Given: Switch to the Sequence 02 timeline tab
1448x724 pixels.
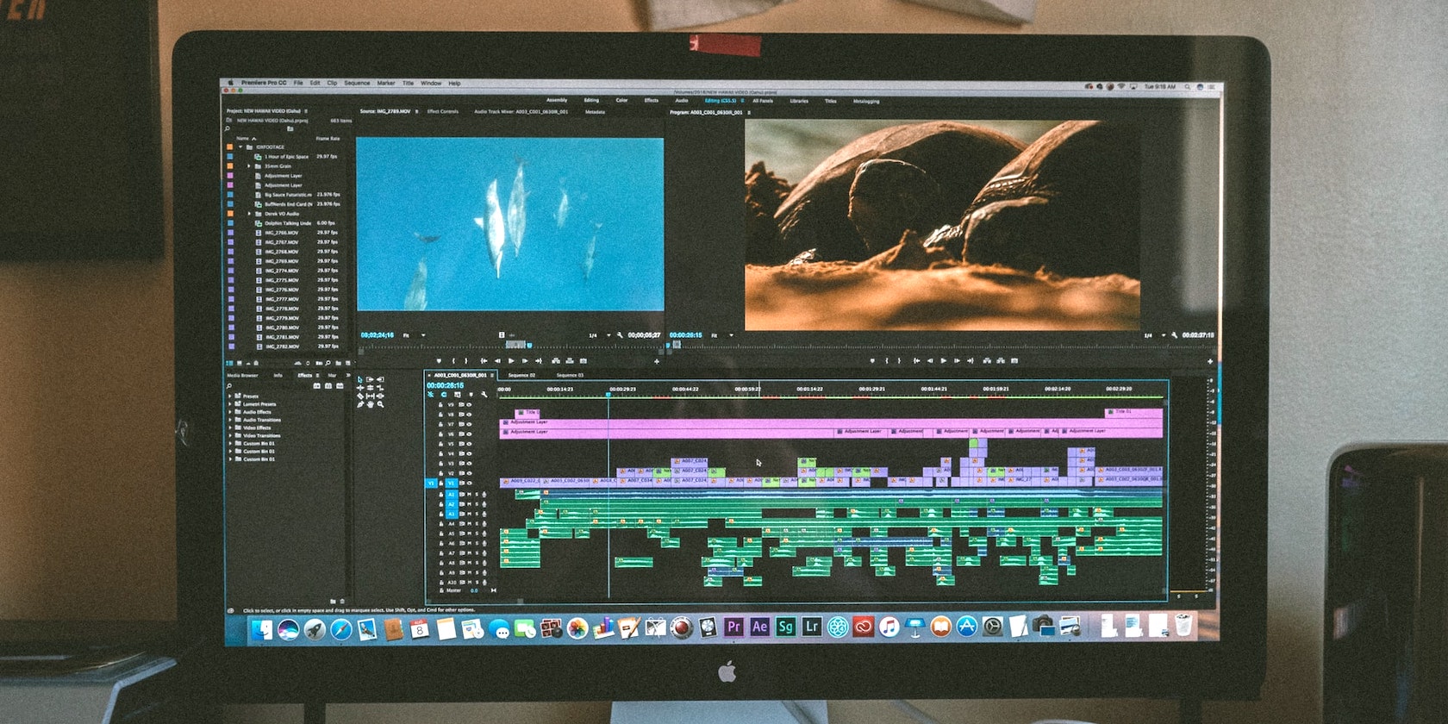Looking at the screenshot, I should [521, 375].
